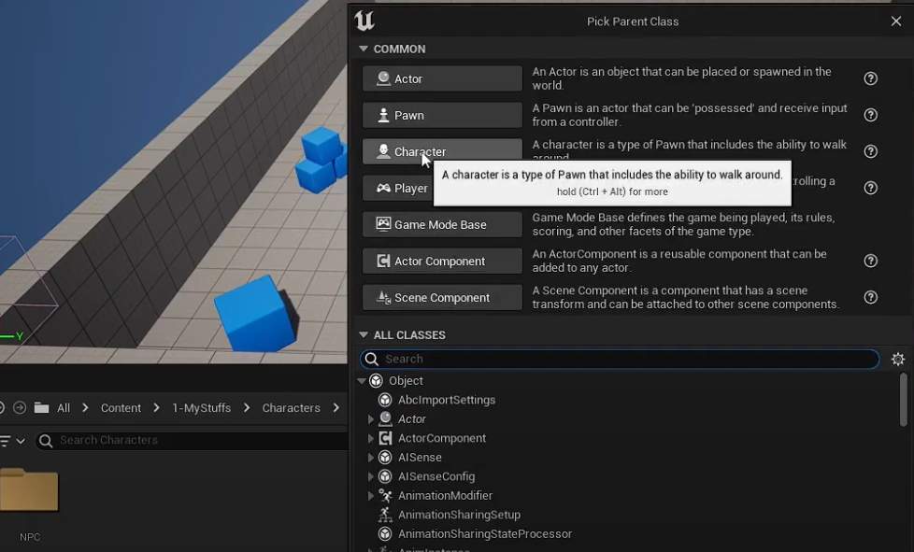The width and height of the screenshot is (914, 552).
Task: Click the Unreal Engine logo
Action: coord(364,21)
